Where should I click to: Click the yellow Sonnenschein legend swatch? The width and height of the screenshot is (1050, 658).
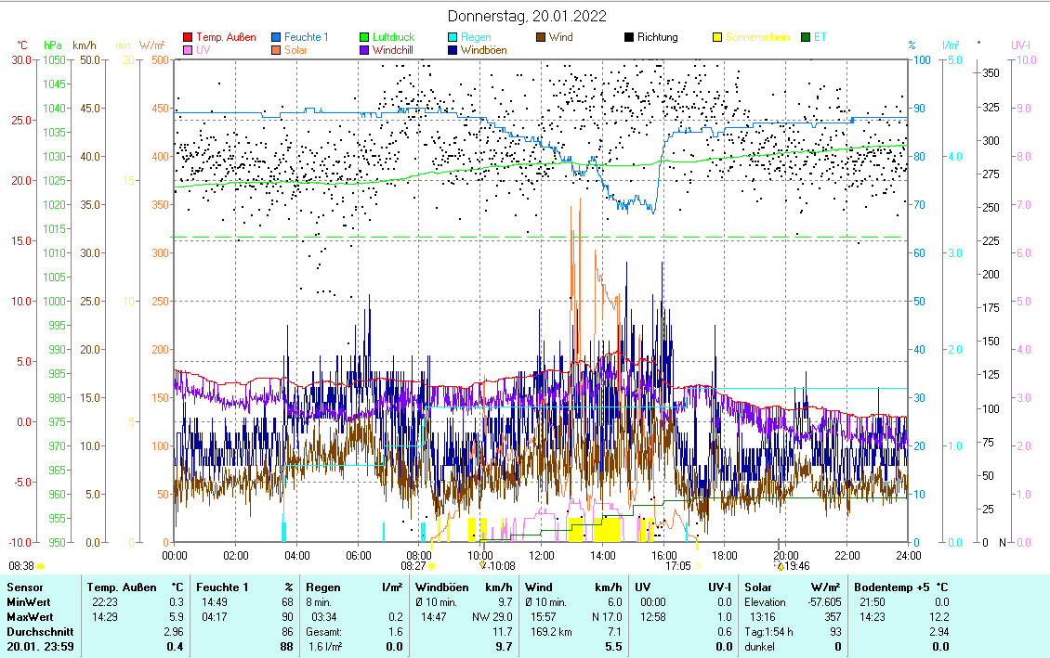coord(717,38)
